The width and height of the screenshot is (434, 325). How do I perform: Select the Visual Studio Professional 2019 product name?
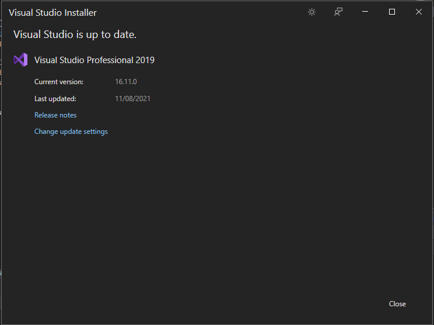[x=94, y=60]
